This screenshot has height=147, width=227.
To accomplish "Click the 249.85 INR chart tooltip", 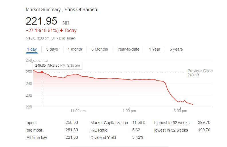I will click(x=57, y=65).
